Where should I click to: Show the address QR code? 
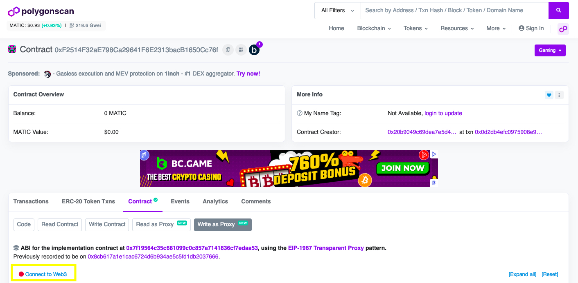tap(241, 50)
